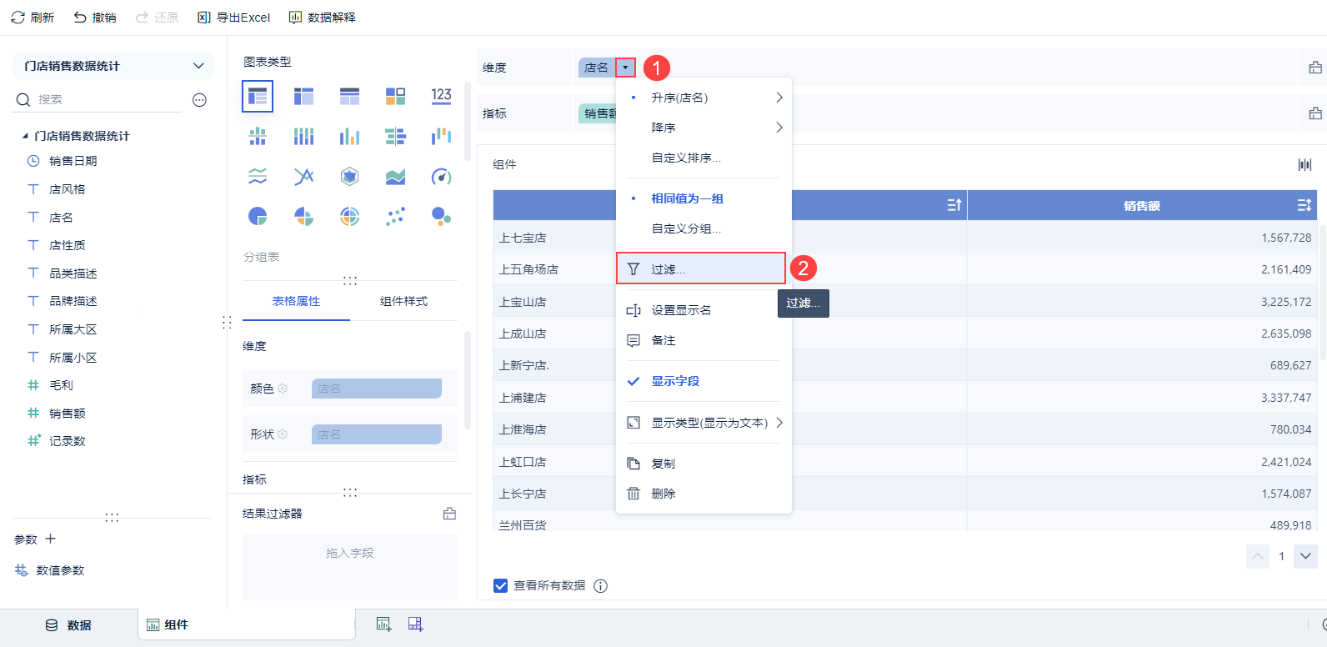Pick the gauge dashboard chart icon

pos(441,176)
